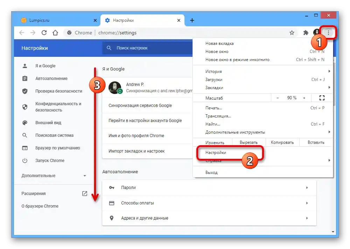Image resolution: width=350 pixels, height=249 pixels.
Task: Click the location pin beside Адреса
Action: [x=112, y=218]
